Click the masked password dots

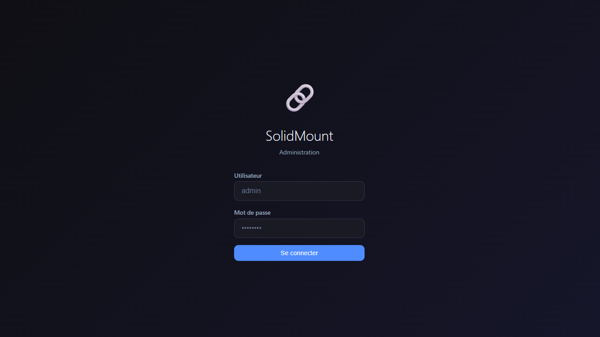pos(251,228)
